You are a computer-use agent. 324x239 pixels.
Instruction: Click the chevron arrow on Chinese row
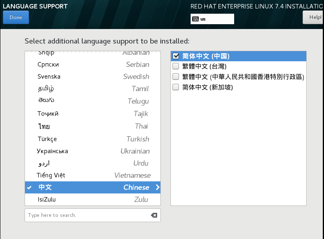[158, 187]
